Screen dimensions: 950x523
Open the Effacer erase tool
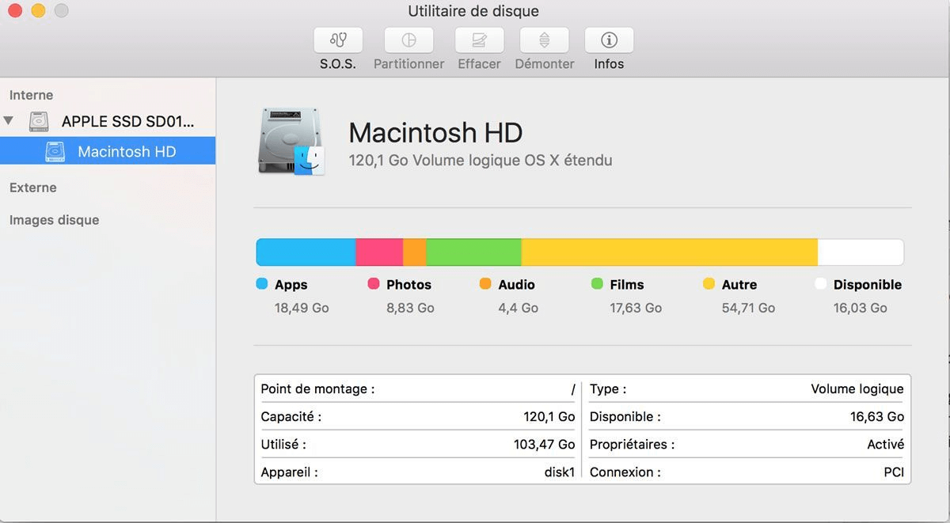[478, 40]
